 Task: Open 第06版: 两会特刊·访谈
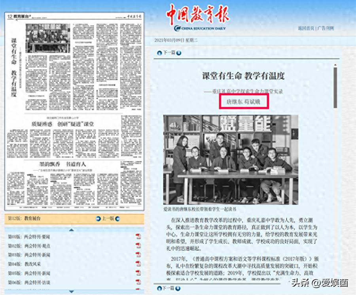29,282
